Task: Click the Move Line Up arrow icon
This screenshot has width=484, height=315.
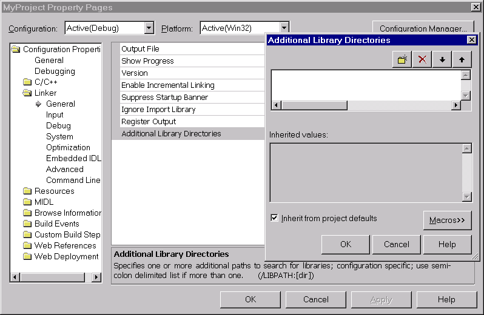Action: (462, 59)
